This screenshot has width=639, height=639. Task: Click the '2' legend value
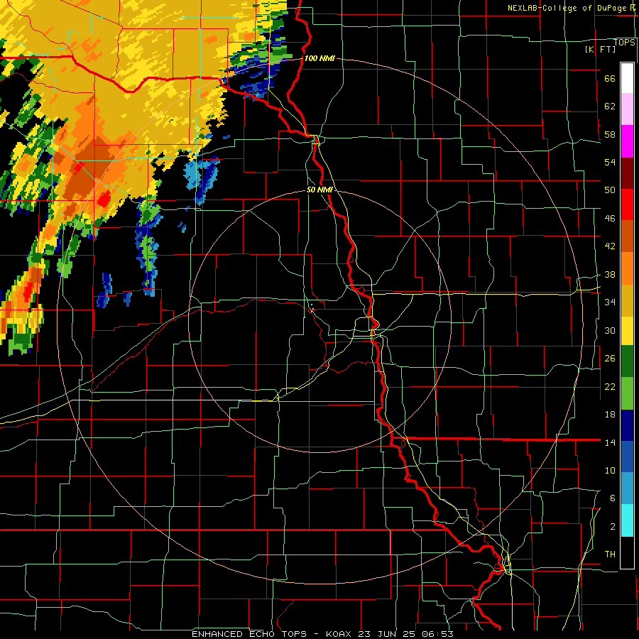[613, 527]
